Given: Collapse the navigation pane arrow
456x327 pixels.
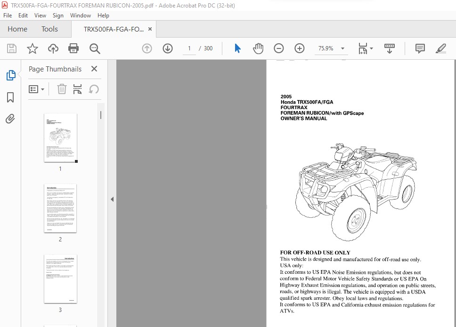Looking at the screenshot, I should click(x=112, y=199).
